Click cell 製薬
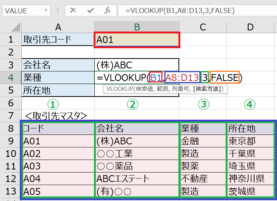The width and height of the screenshot is (277, 201). (203, 166)
